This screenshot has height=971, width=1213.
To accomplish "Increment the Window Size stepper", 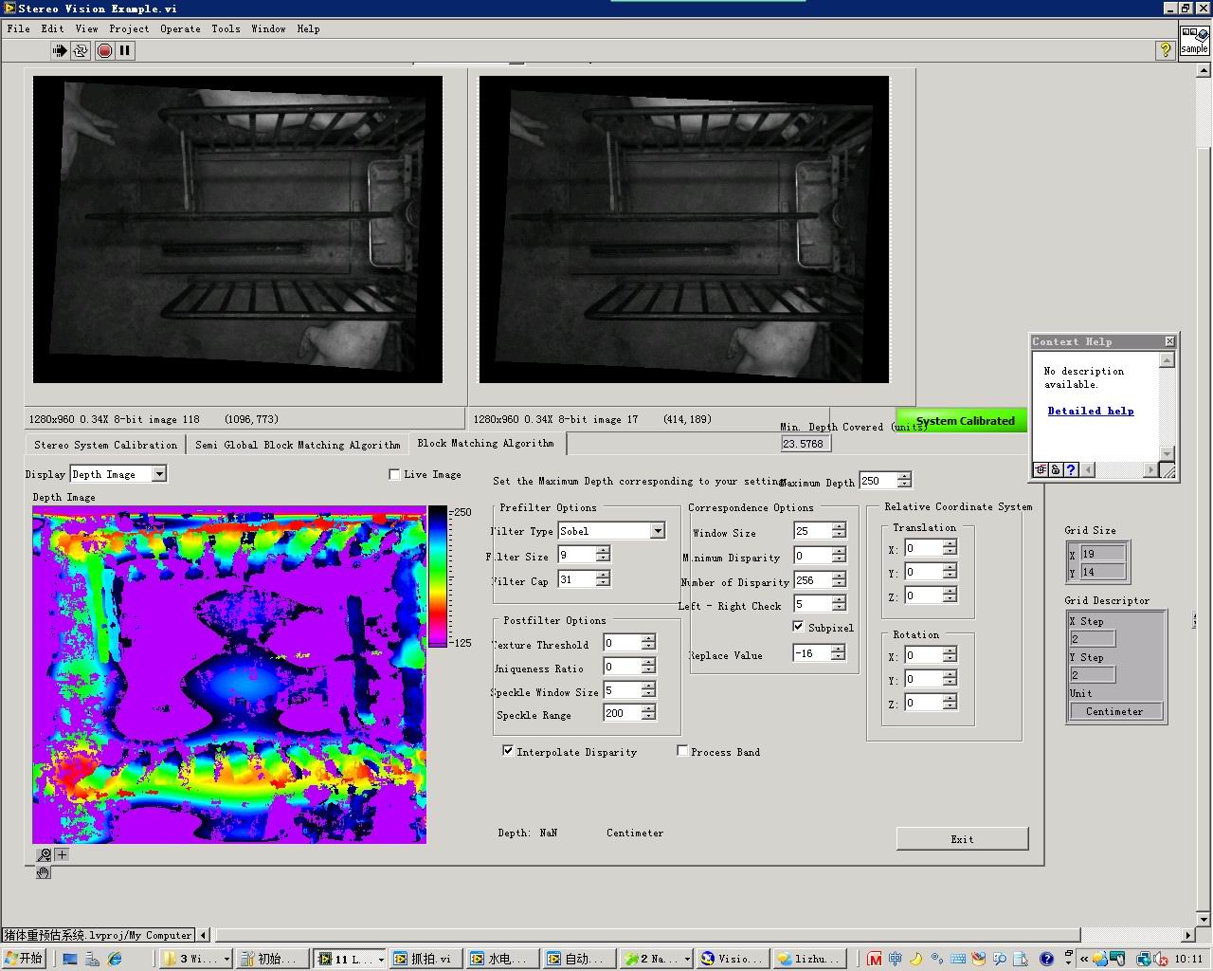I will click(839, 526).
